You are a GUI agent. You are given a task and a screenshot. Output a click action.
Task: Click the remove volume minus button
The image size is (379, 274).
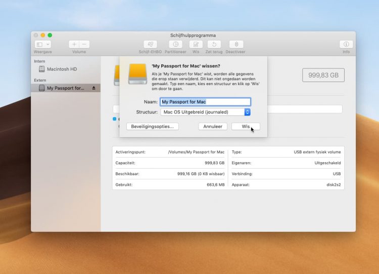pos(84,45)
